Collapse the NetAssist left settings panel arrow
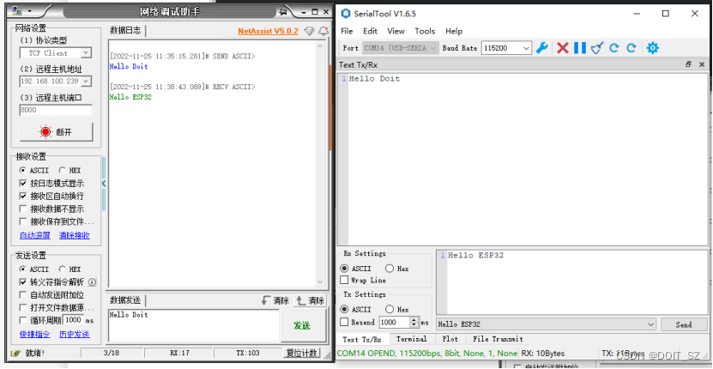Image resolution: width=713 pixels, height=369 pixels. click(x=104, y=184)
